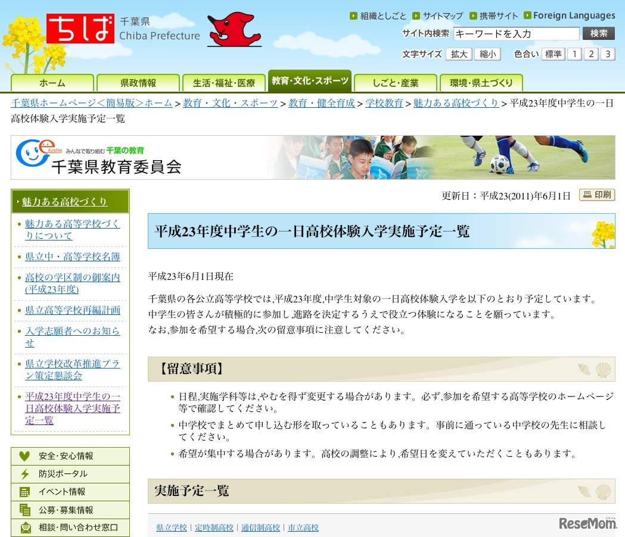Click the calendar icon for イベント情報
This screenshot has width=625, height=537.
pos(24,492)
